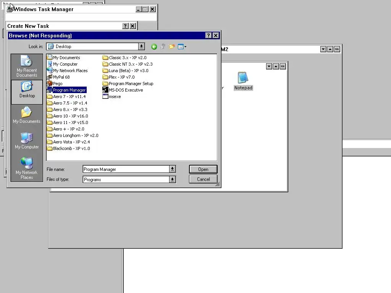Viewport: 391px width, 293px height.
Task: Select the MyPal 68 shortcut
Action: [58, 77]
